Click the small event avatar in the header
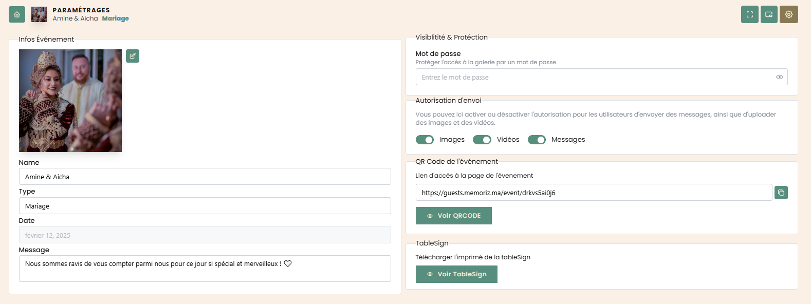Screen dimensions: 811x304 coord(39,14)
